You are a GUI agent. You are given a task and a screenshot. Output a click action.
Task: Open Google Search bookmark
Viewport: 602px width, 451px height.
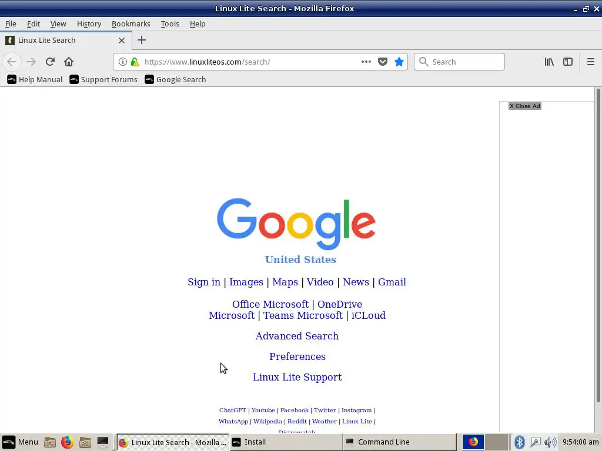coord(175,79)
